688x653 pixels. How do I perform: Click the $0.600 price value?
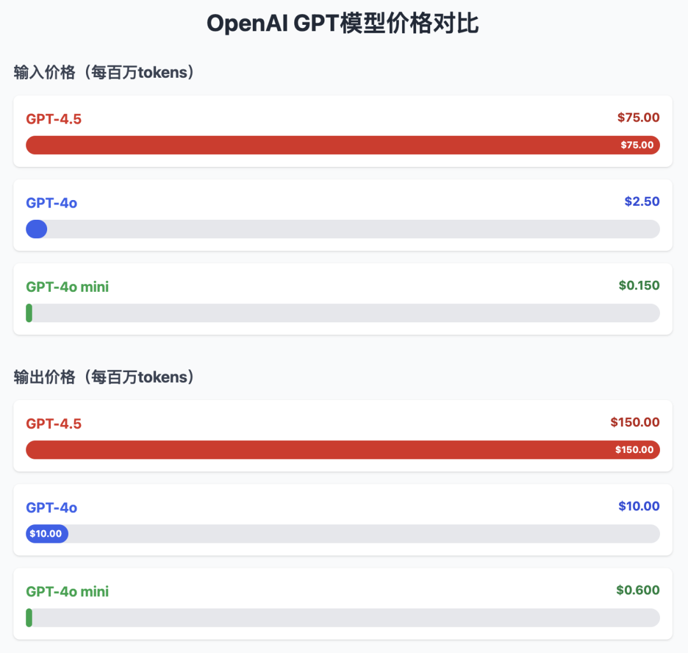point(638,590)
